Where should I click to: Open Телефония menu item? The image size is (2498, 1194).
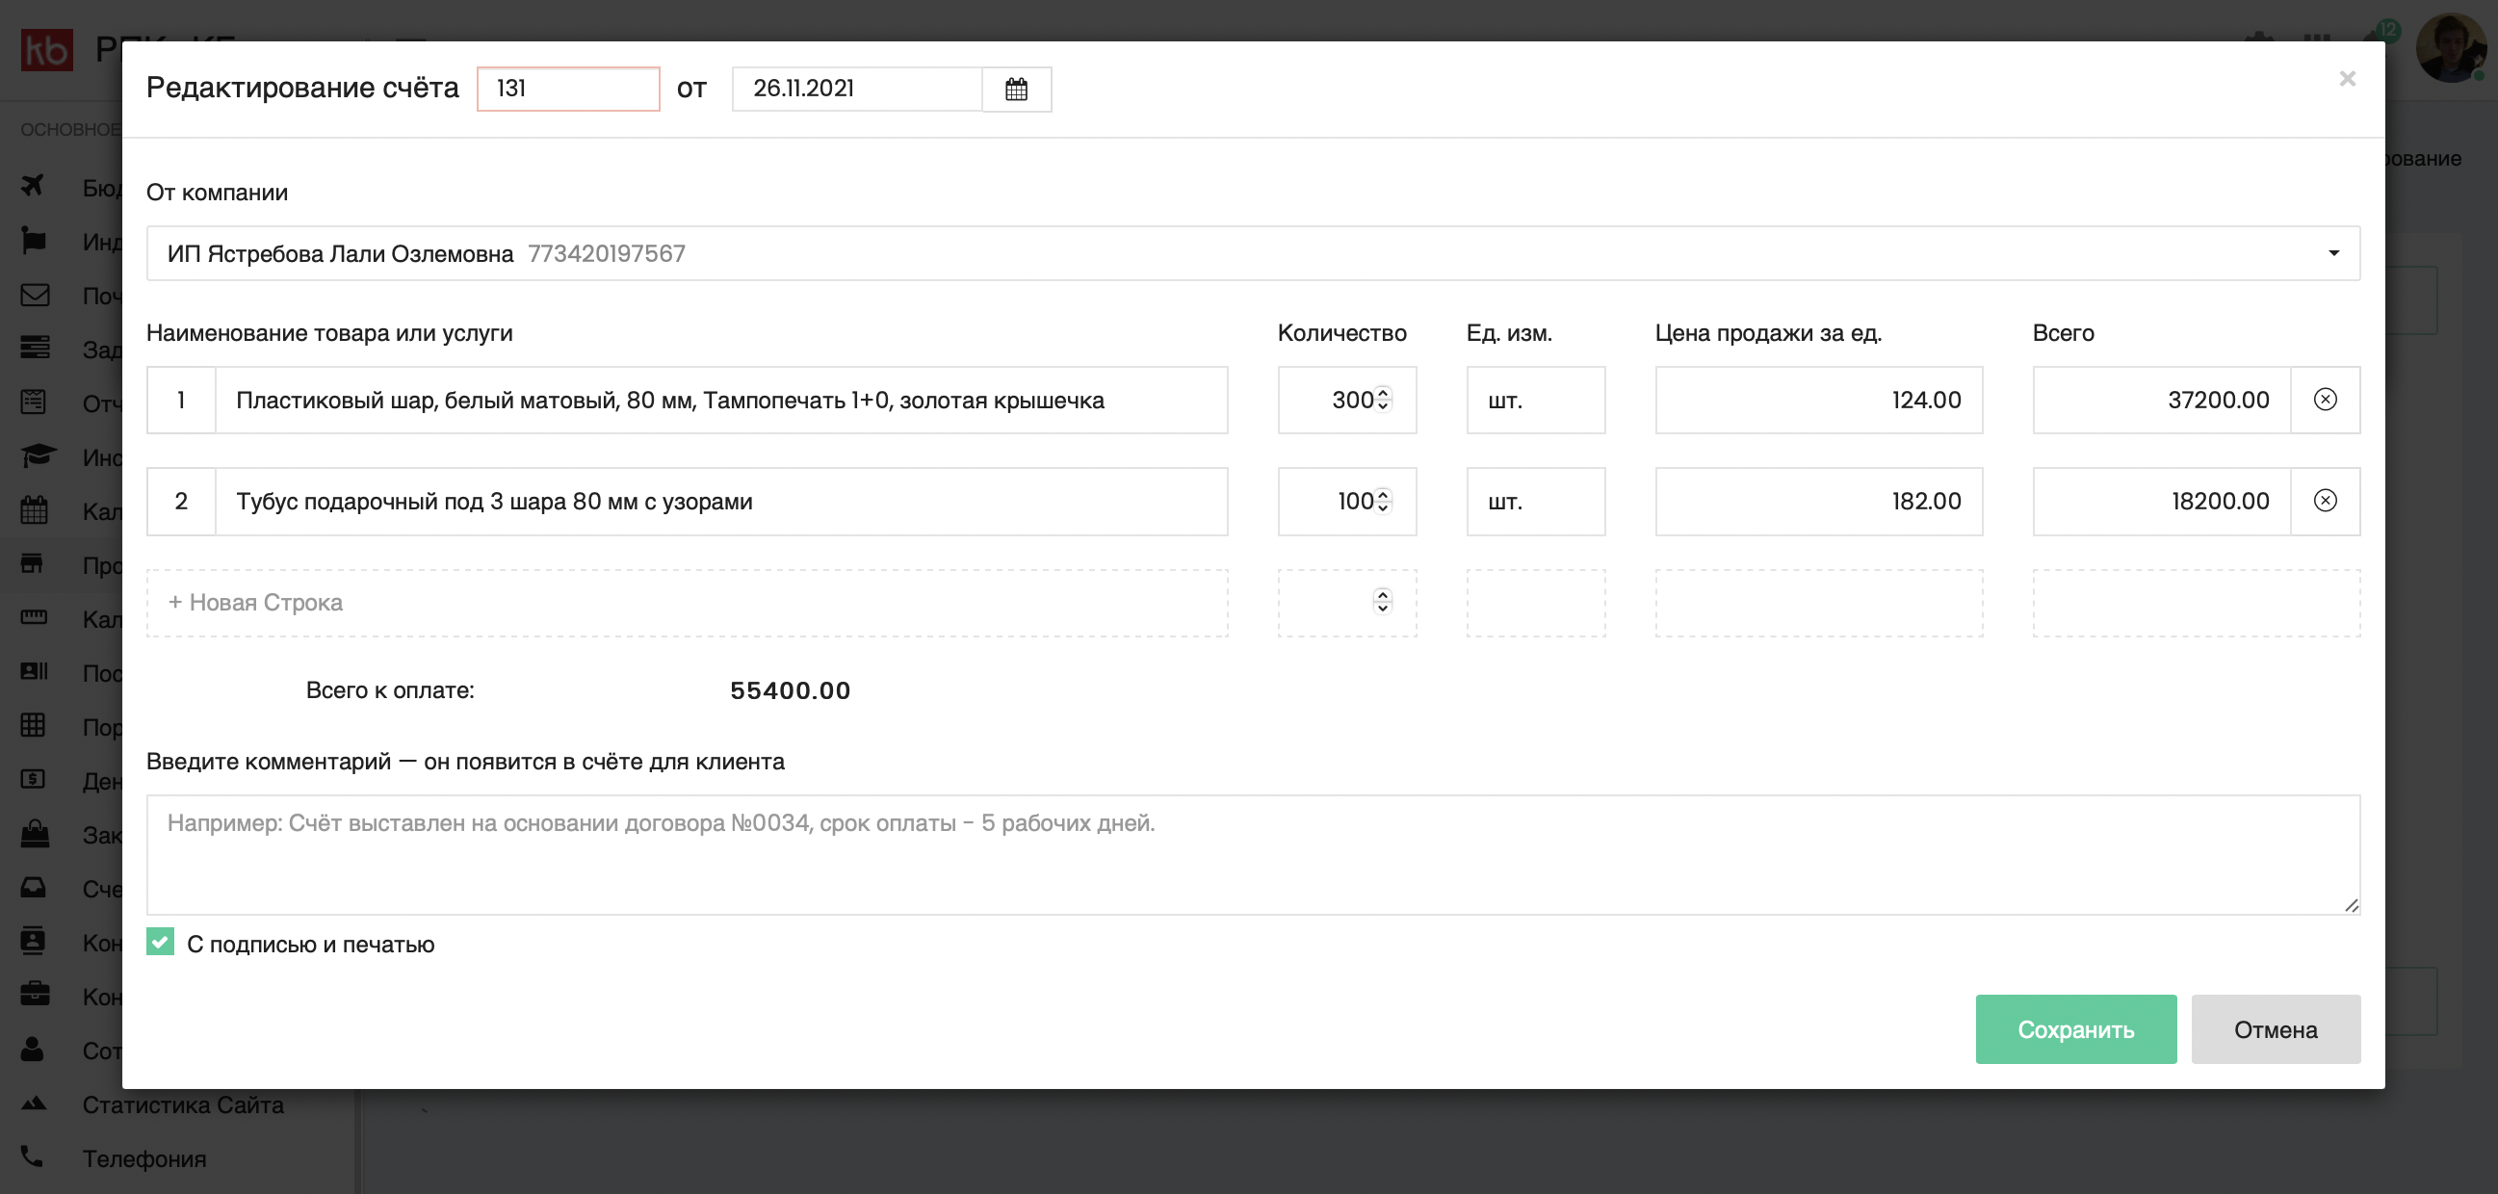point(144,1158)
